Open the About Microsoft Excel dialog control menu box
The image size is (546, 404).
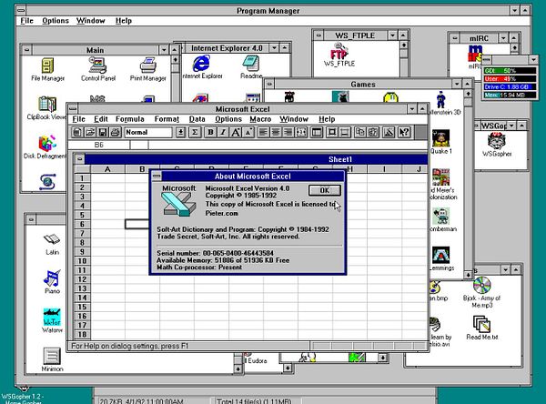point(157,177)
